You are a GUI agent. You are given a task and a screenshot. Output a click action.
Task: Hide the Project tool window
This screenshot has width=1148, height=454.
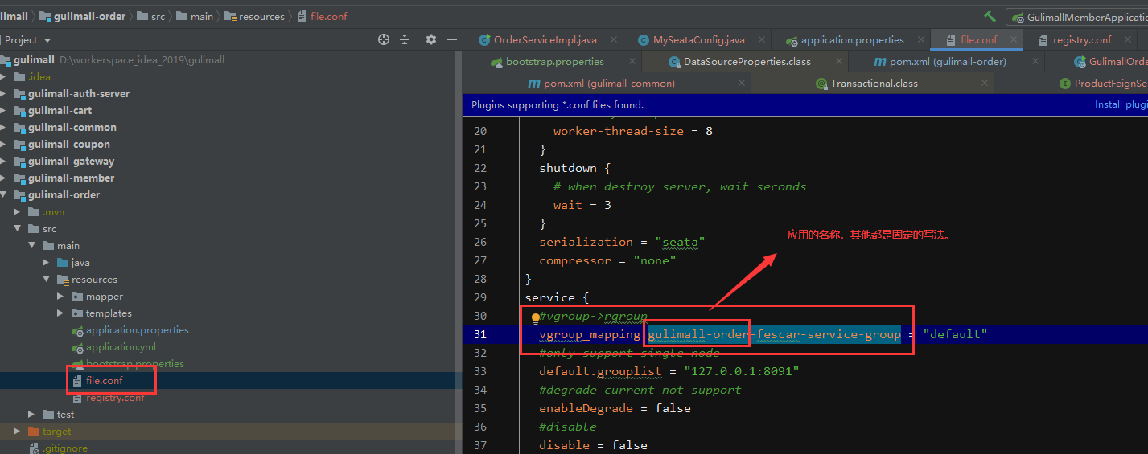pos(452,39)
